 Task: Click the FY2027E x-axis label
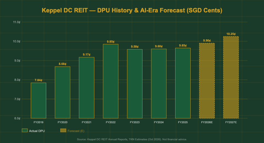[x=231, y=122]
